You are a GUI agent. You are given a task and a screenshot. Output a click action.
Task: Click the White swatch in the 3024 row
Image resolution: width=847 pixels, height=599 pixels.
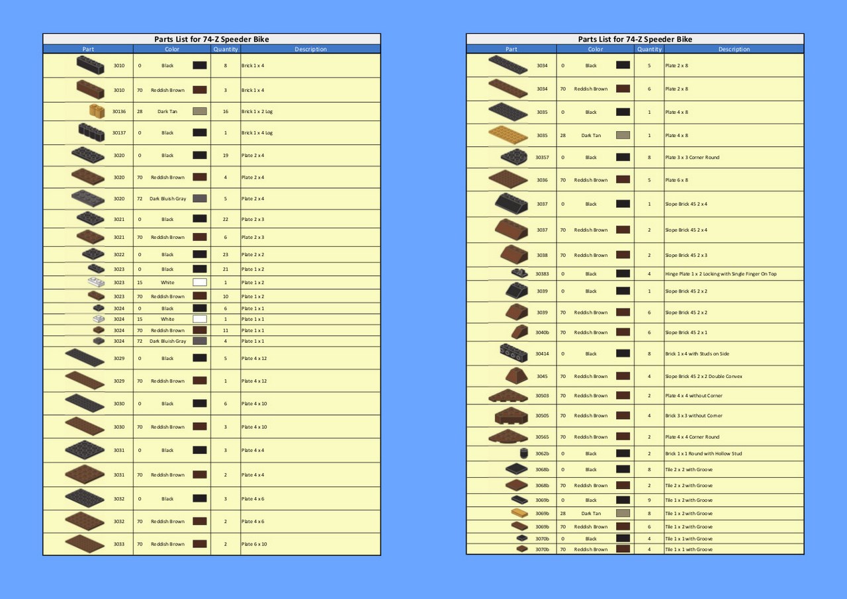(x=200, y=319)
